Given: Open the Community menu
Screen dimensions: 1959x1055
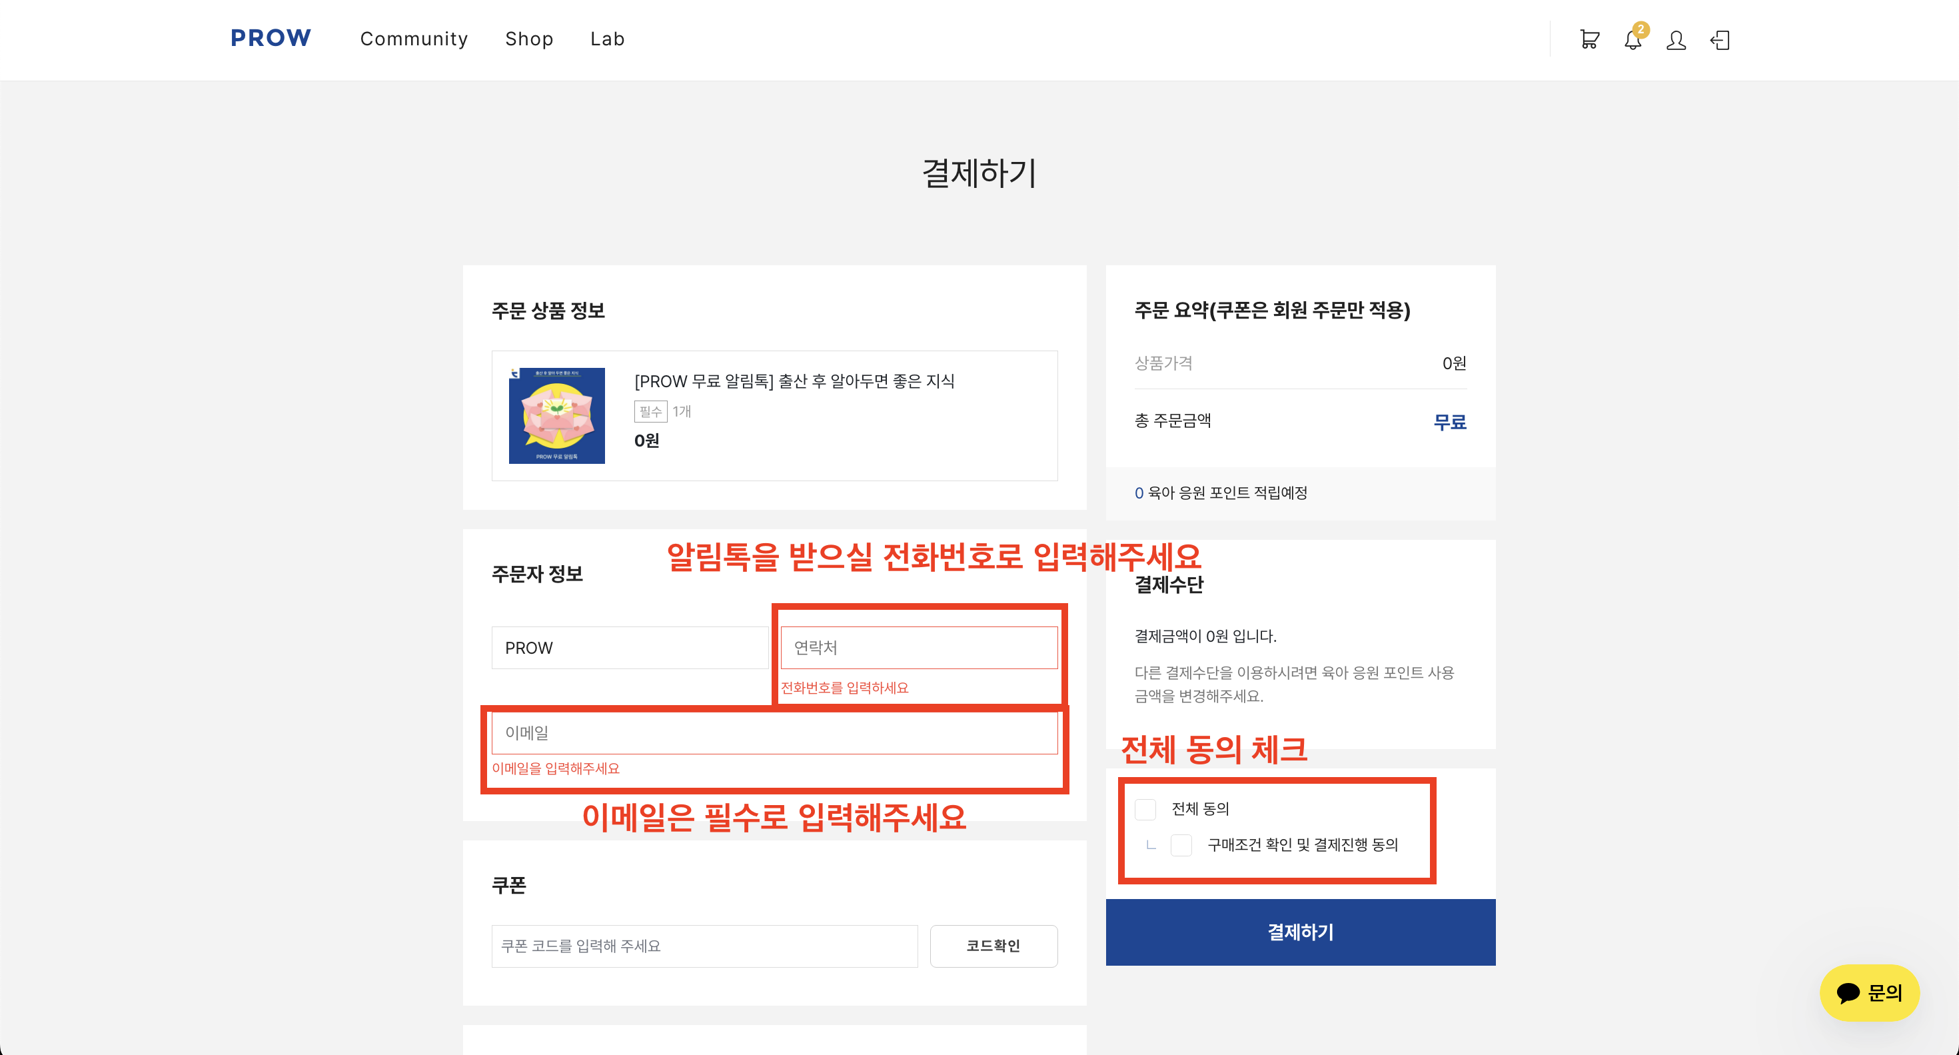Looking at the screenshot, I should (414, 39).
